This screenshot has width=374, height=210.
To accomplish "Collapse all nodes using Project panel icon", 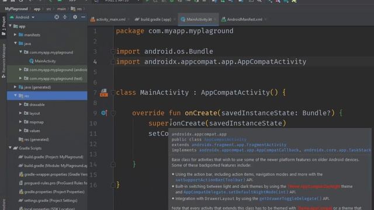I will (65, 17).
